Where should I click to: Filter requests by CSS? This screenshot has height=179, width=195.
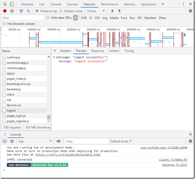coord(97,18)
